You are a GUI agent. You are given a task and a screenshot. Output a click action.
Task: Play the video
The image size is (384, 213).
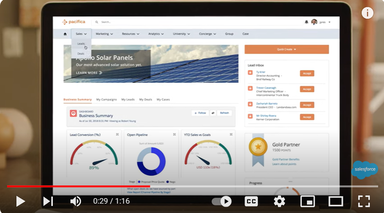pyautogui.click(x=21, y=201)
